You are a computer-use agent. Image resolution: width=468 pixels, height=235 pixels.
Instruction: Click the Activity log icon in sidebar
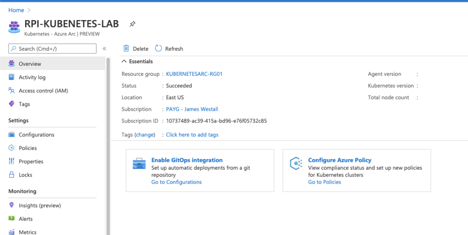12,77
